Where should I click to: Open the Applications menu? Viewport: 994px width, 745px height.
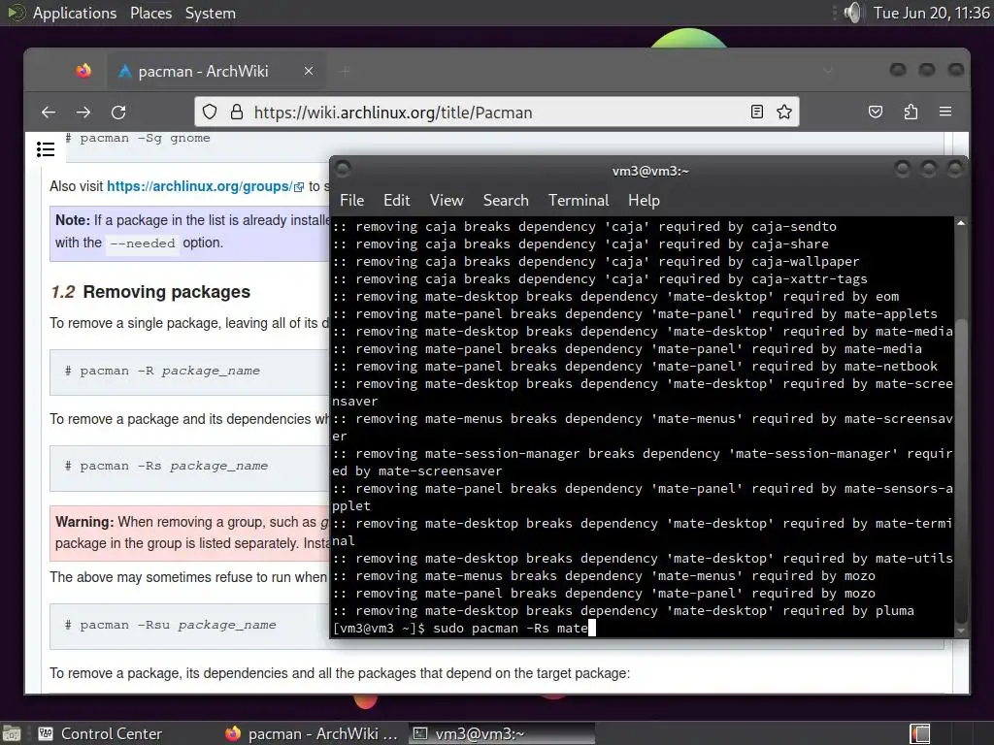(x=75, y=13)
